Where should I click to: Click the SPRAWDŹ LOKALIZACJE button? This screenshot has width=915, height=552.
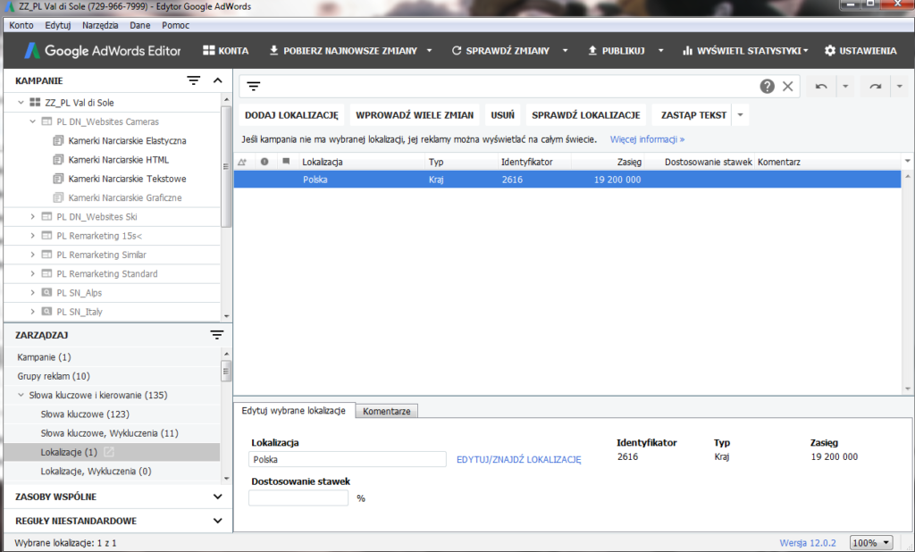pos(585,115)
